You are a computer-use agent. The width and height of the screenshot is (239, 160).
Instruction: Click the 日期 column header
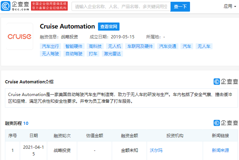33,135
